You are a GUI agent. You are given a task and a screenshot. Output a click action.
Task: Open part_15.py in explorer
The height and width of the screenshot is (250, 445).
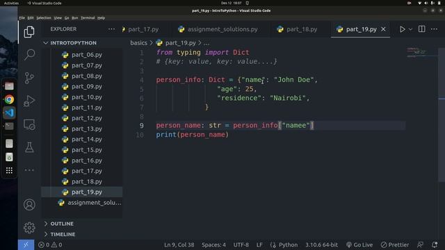86,150
